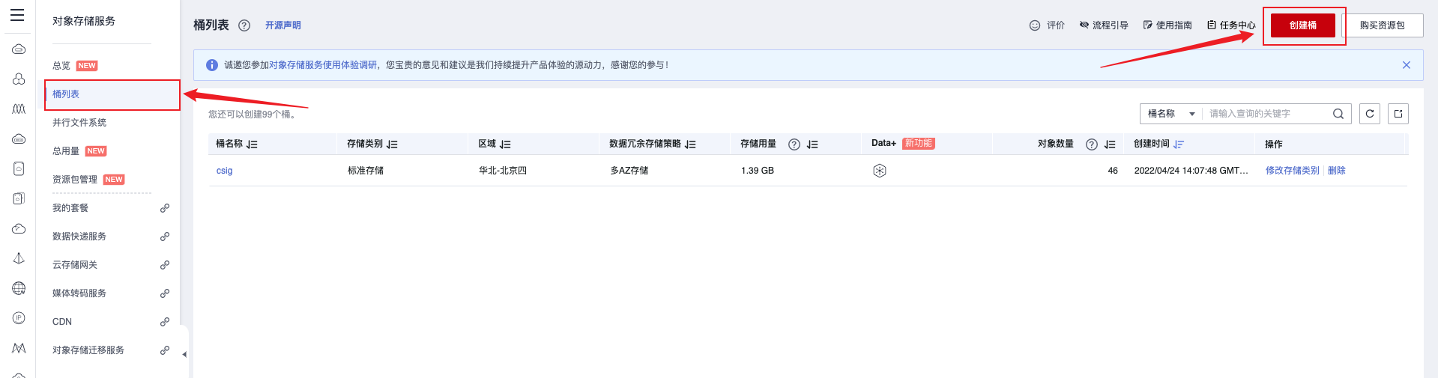Click the help icon next to 对象数量
This screenshot has height=378, width=1438.
click(1091, 144)
